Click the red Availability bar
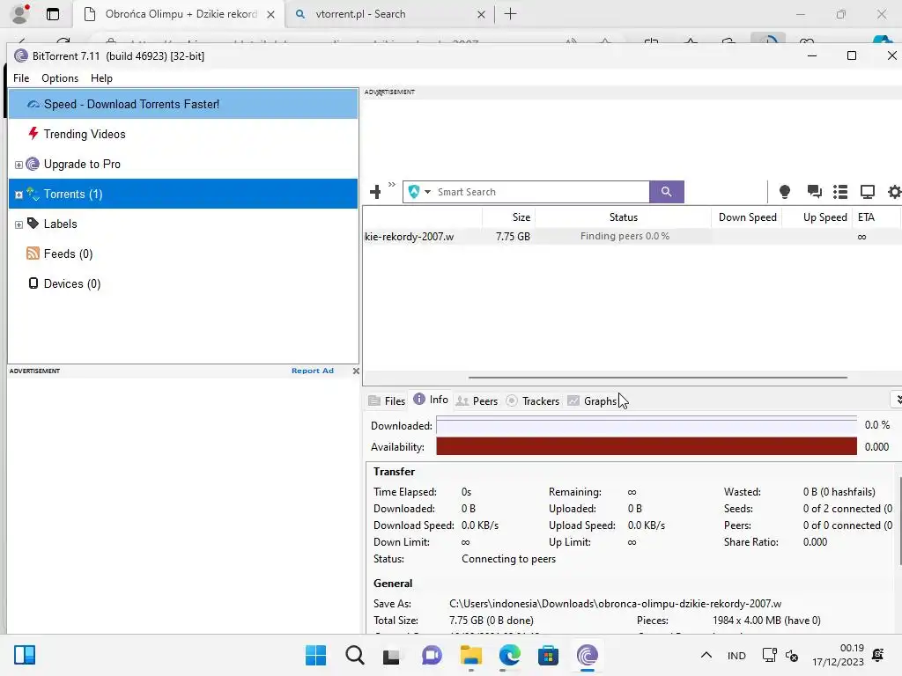Screen dimensions: 902x676 [646, 446]
